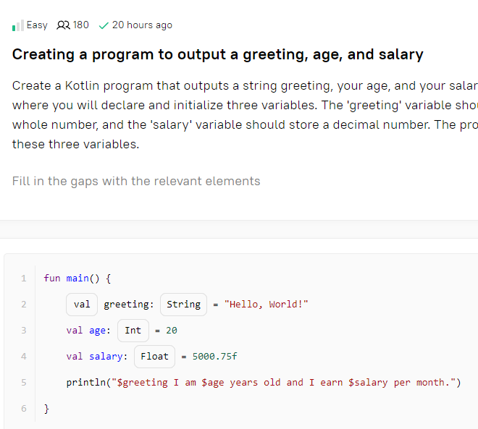The image size is (478, 429).
Task: Select the Float type gap
Action: click(154, 357)
